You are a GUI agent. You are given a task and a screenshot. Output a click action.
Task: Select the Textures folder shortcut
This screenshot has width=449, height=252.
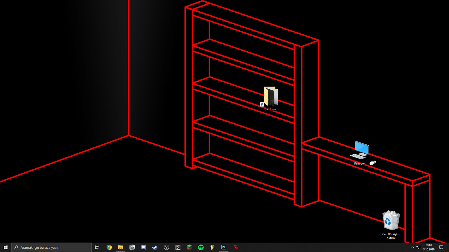(x=271, y=97)
